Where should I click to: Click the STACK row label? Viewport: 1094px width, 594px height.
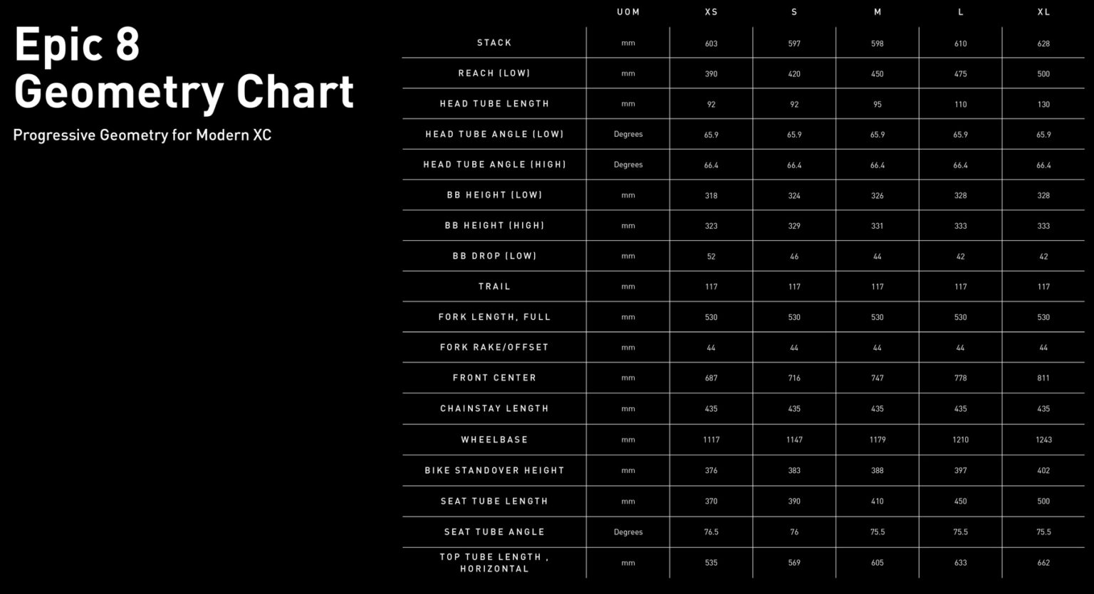click(x=494, y=43)
